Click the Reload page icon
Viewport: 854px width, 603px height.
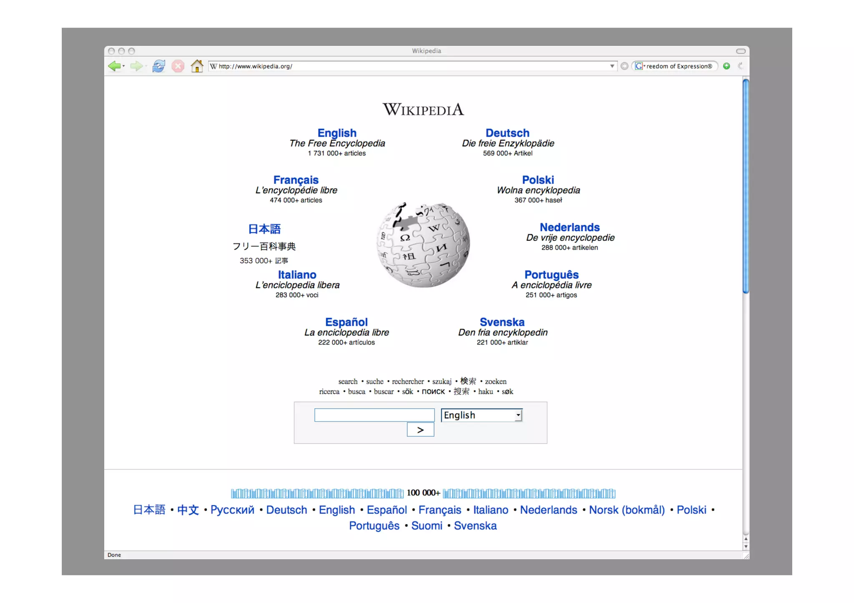(x=158, y=66)
